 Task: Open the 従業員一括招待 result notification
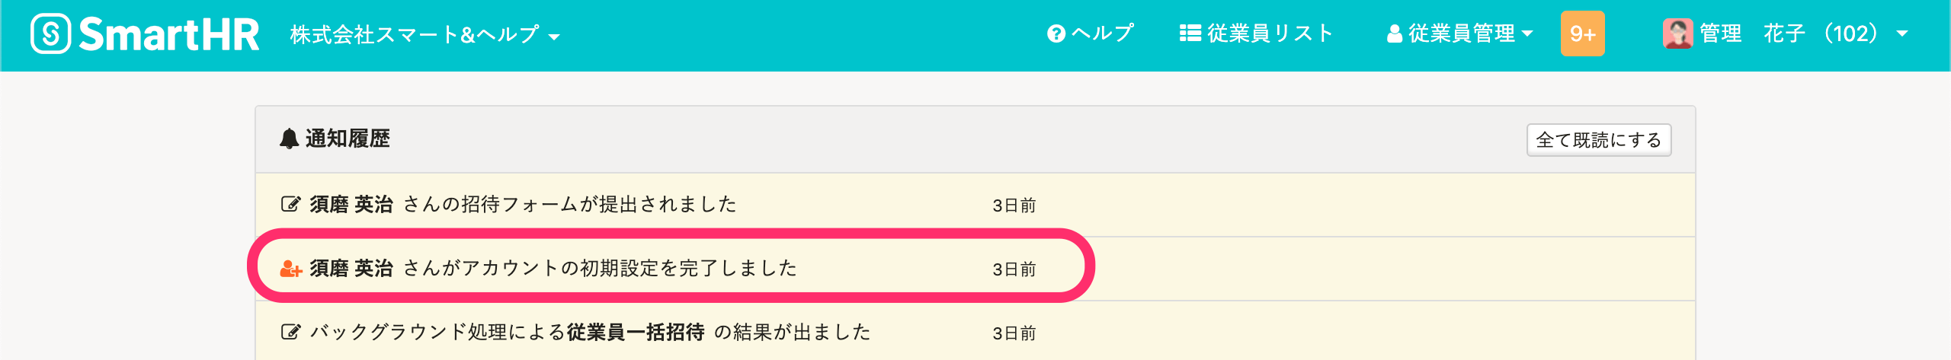point(635,332)
